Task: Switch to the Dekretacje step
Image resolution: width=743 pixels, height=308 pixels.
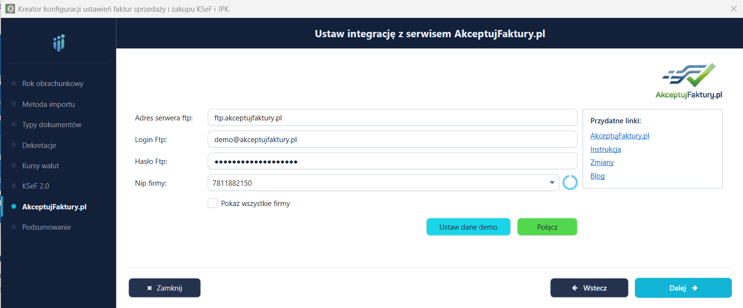Action: click(x=39, y=146)
